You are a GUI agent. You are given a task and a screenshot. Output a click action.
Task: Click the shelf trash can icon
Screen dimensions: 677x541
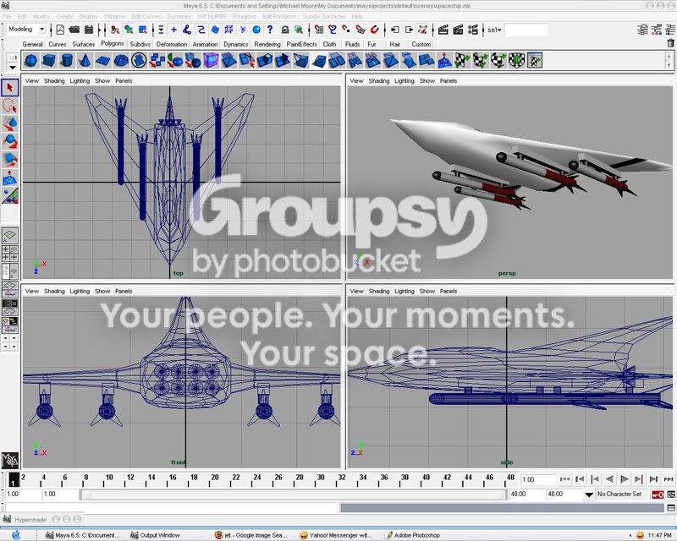[x=670, y=43]
